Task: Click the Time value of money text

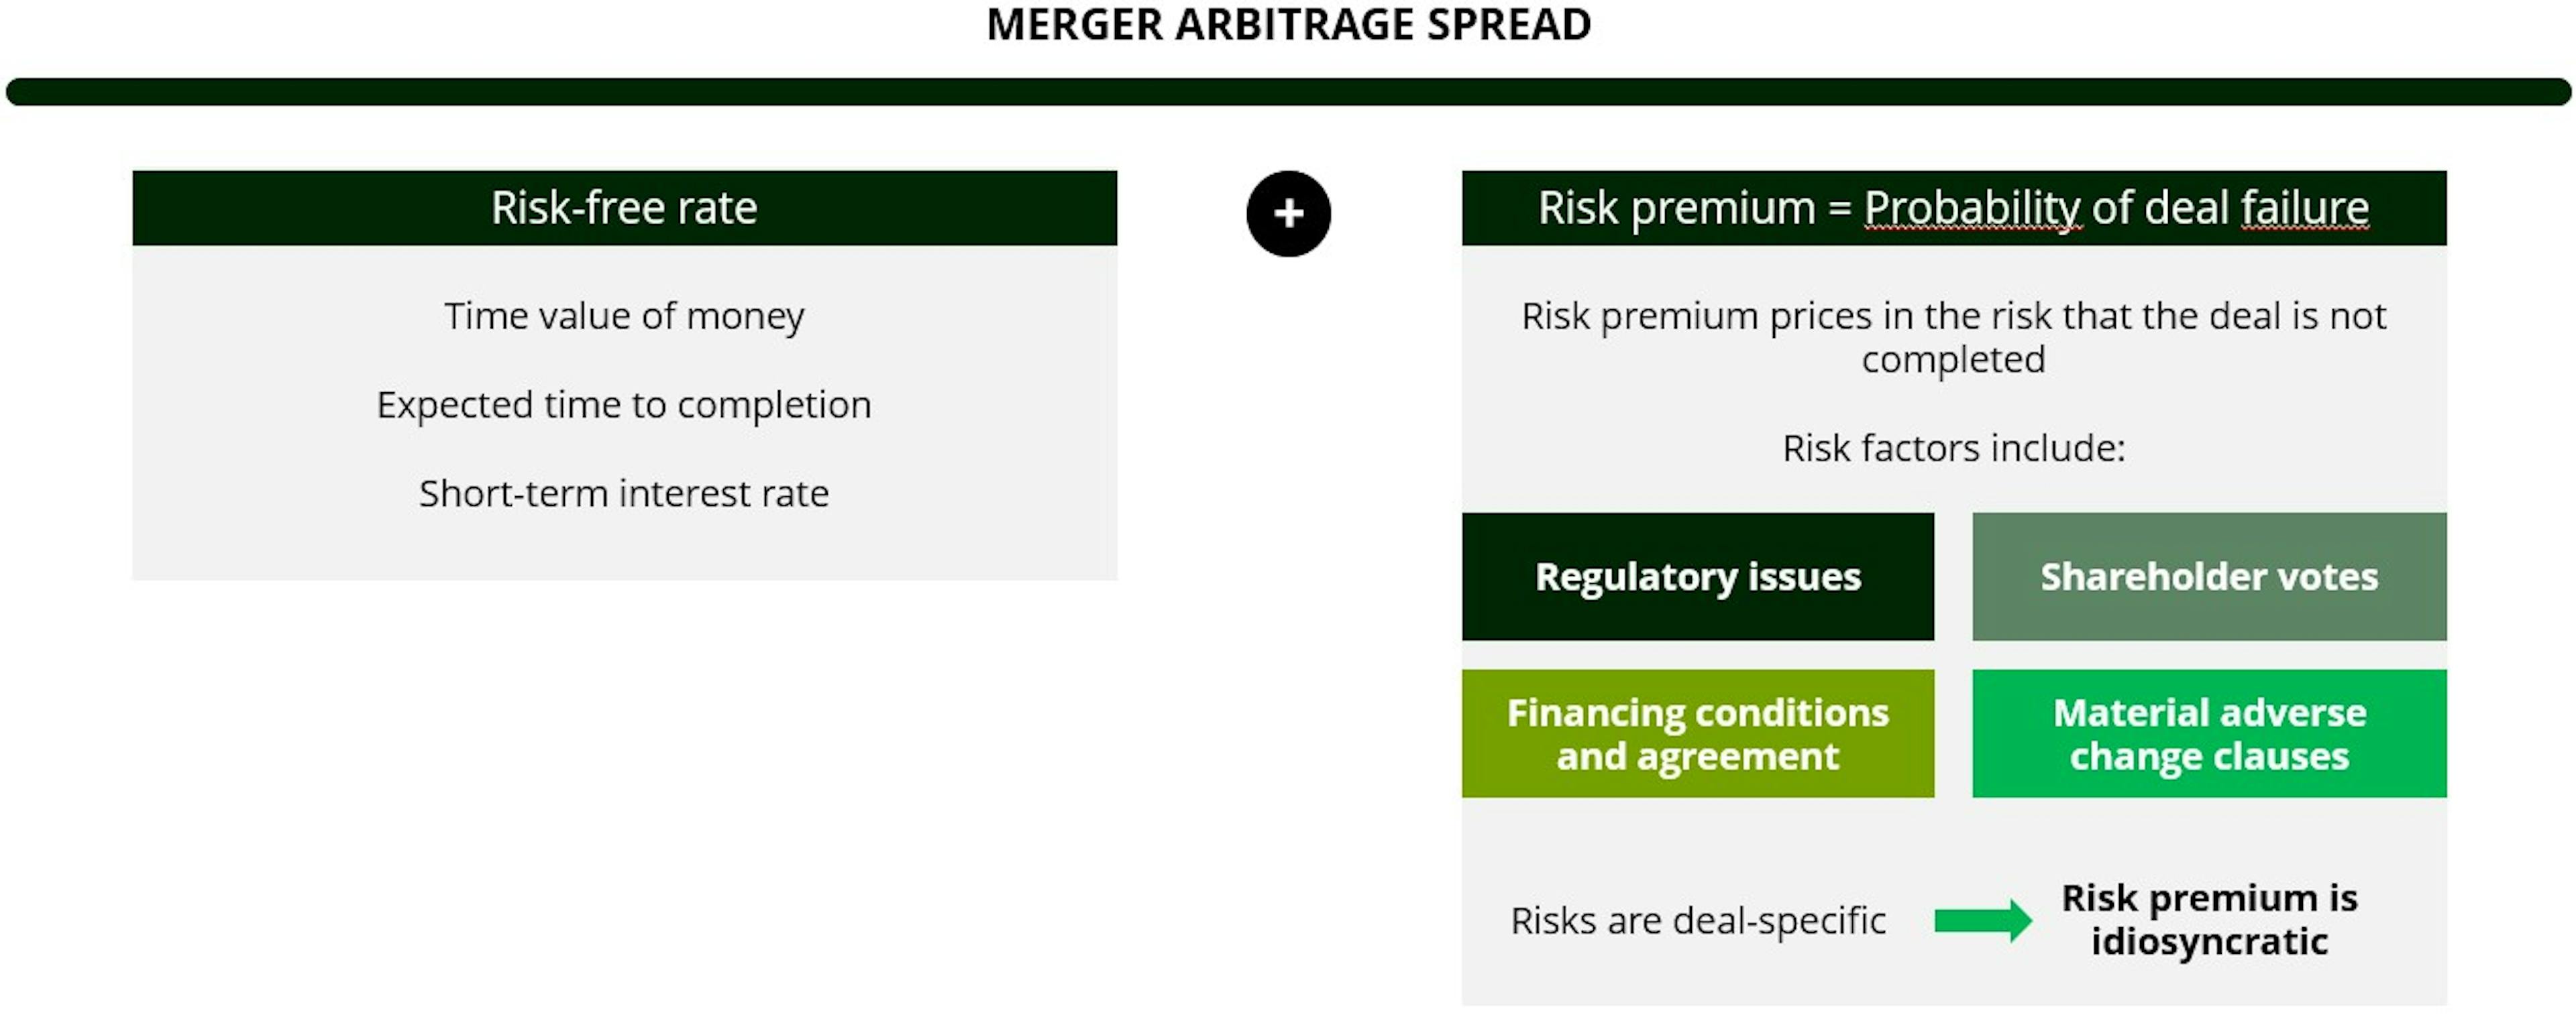Action: (624, 316)
